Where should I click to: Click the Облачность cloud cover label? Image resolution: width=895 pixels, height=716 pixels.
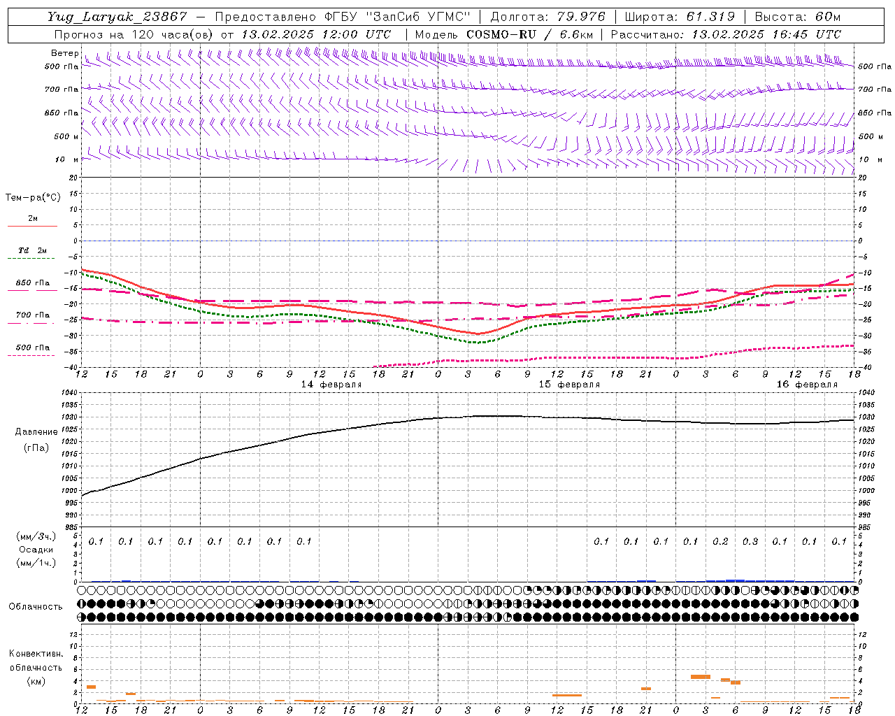tap(36, 607)
